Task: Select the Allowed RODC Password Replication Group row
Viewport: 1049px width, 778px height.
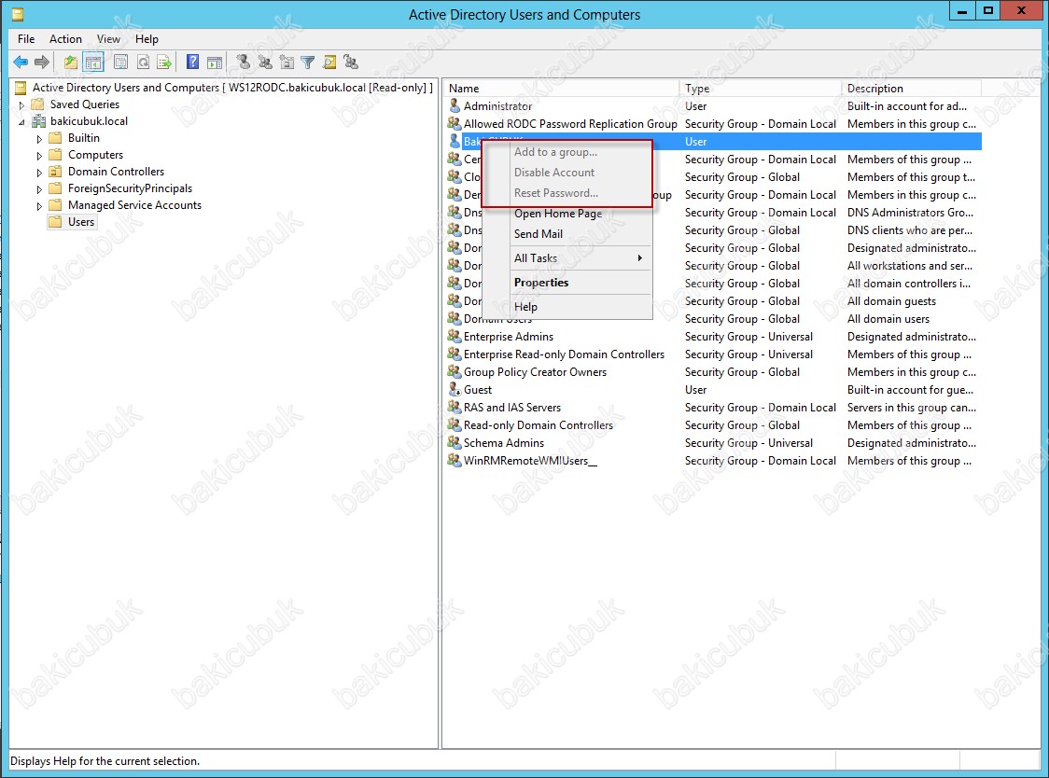Action: click(713, 124)
